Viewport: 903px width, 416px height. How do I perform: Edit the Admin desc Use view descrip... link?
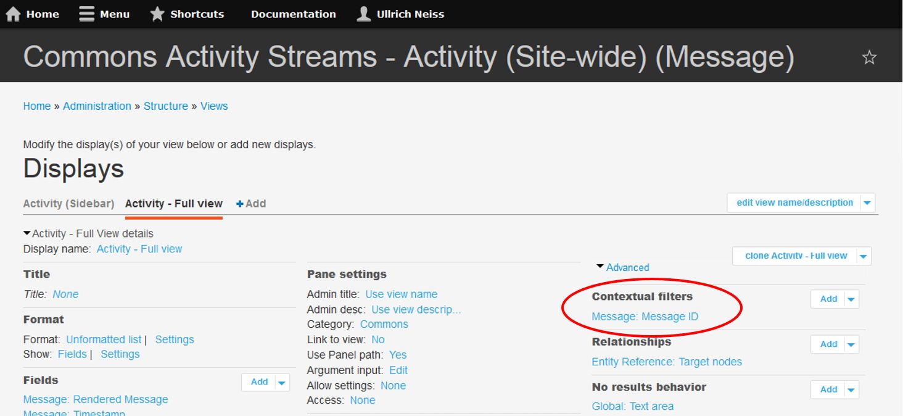[416, 309]
